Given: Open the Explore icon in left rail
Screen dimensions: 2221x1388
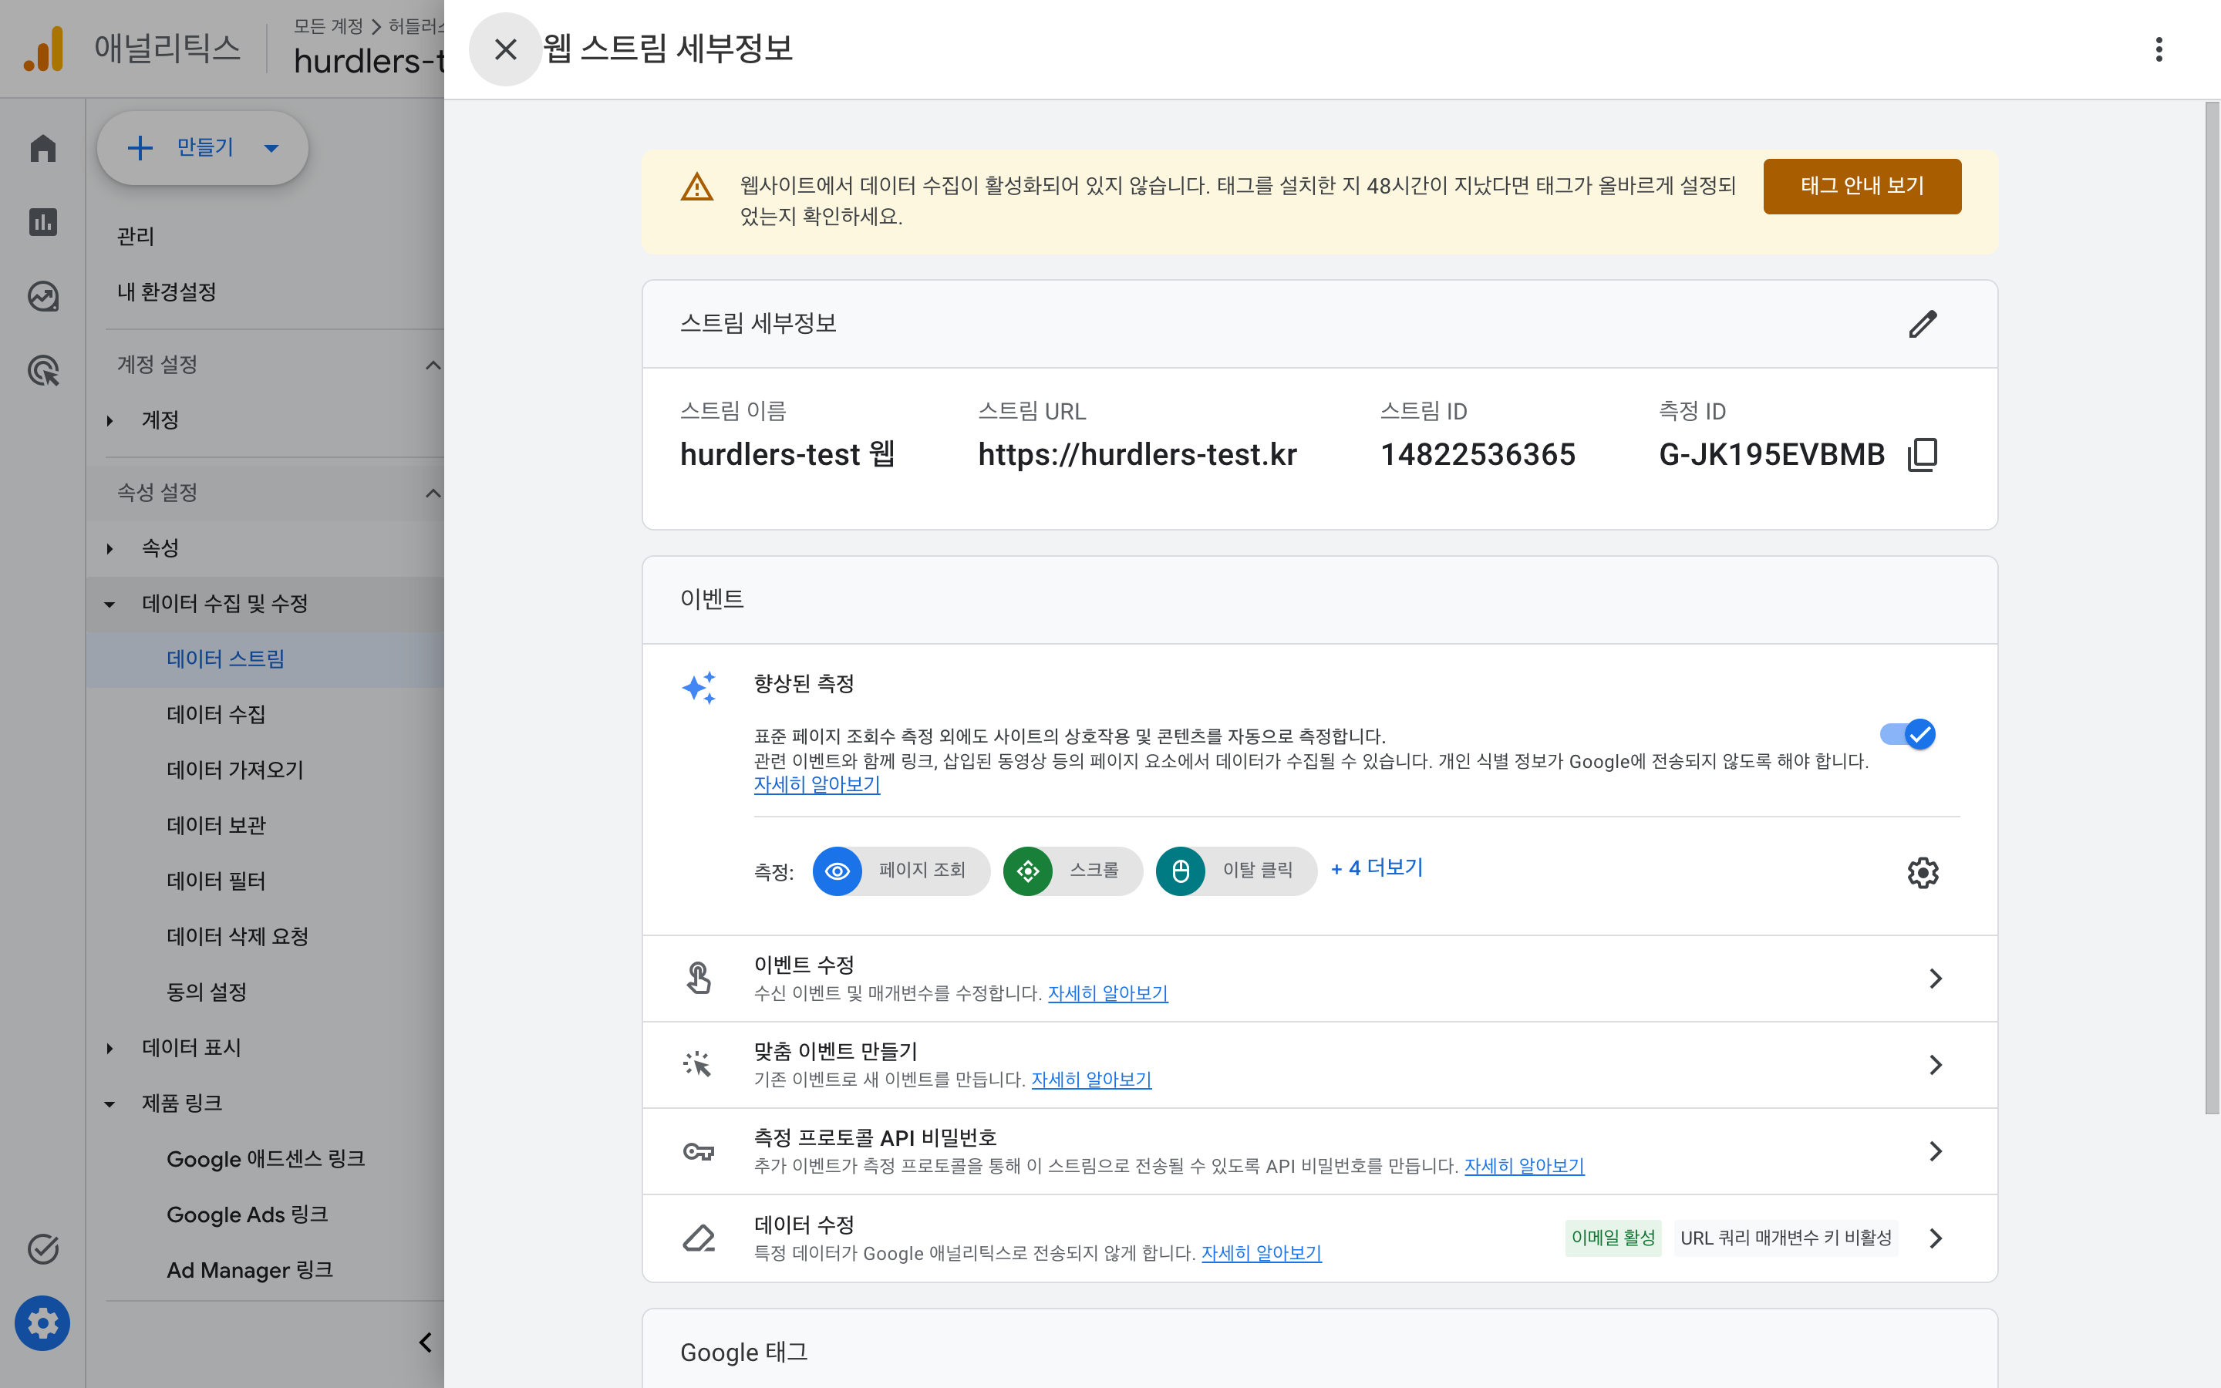Looking at the screenshot, I should [43, 295].
